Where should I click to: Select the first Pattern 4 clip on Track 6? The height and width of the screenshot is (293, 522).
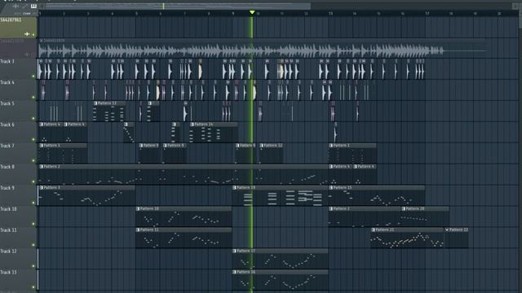[x=51, y=133]
